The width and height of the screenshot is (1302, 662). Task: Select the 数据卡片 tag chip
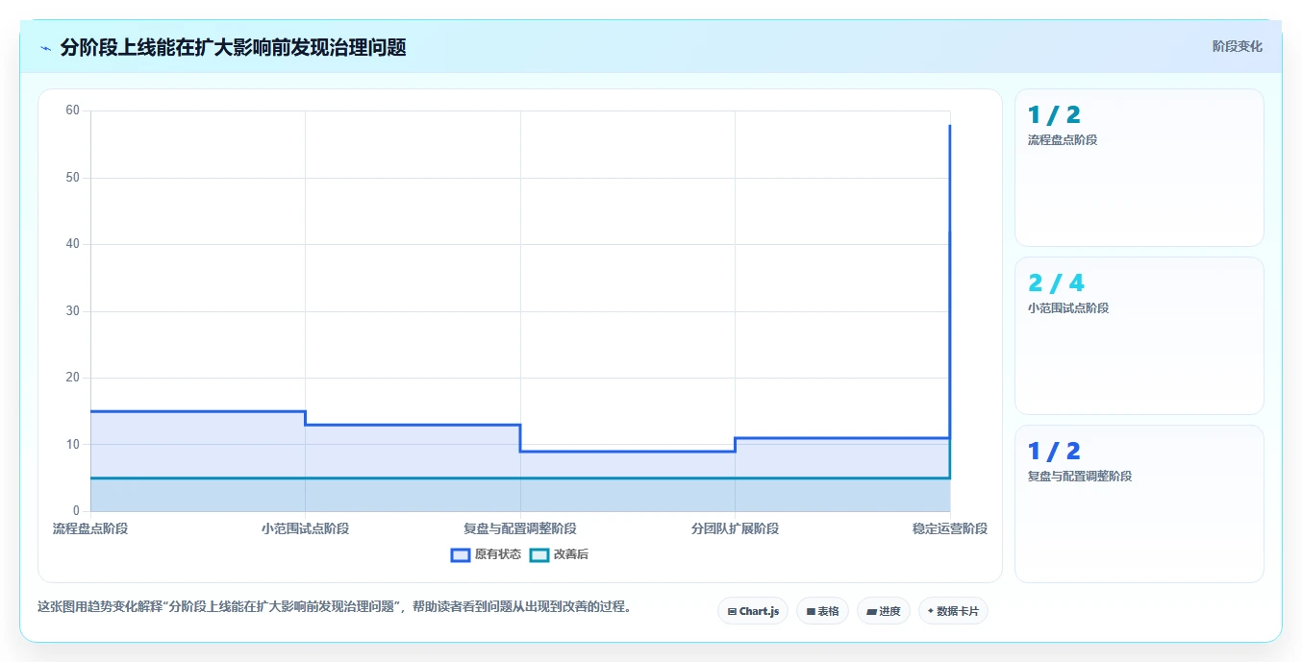pos(953,611)
